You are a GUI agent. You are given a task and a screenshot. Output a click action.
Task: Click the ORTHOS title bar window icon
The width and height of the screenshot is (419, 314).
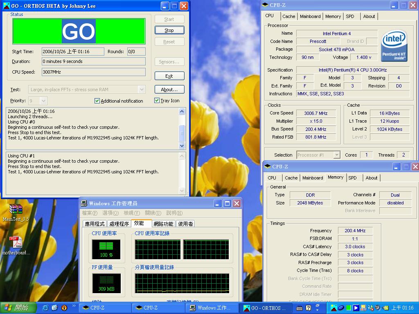coord(7,6)
